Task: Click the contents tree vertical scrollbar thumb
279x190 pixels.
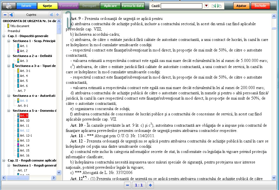Action: pyautogui.click(x=59, y=29)
